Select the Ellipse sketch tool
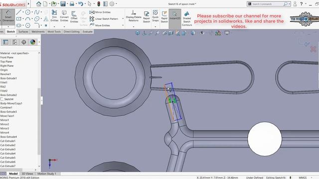Image resolution: width=319 pixels, height=179 pixels. pos(37,19)
